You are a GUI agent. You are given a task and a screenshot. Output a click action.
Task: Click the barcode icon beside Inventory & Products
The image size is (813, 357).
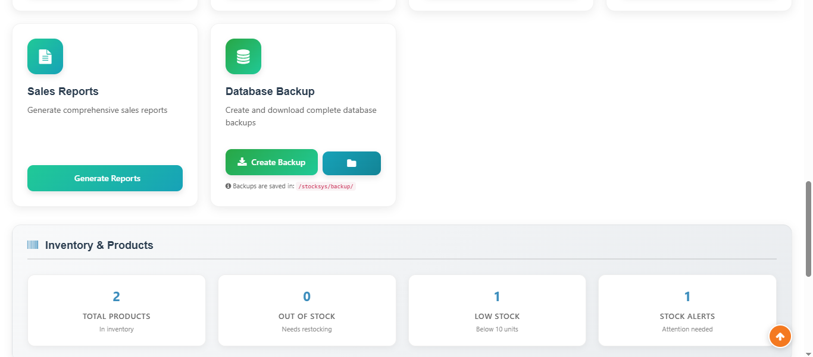[33, 244]
